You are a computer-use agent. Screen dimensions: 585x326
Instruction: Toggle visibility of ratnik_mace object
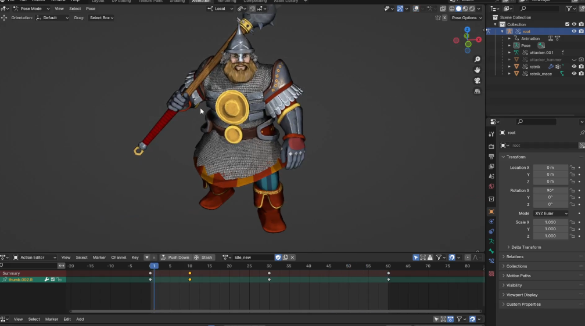pos(574,74)
